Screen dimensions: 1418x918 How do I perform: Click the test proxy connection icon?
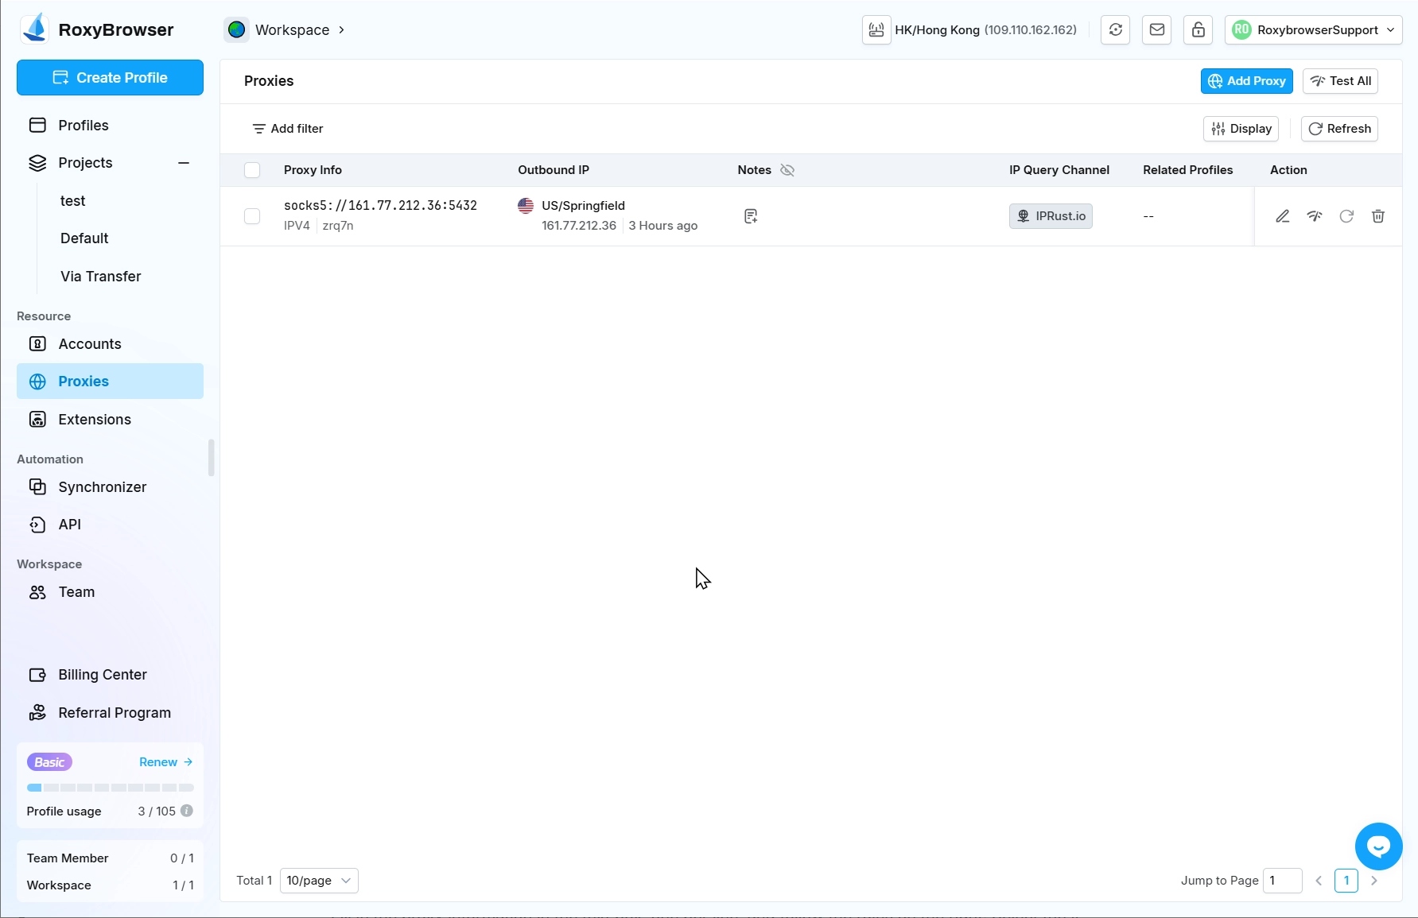pos(1315,216)
